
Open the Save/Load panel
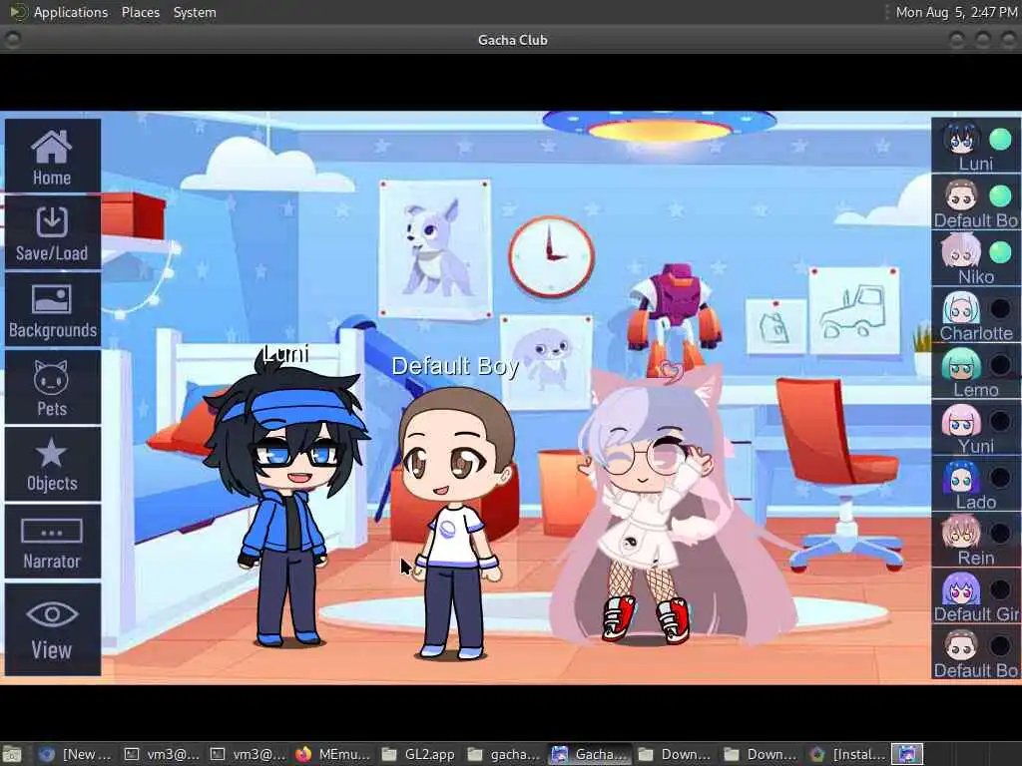tap(52, 233)
